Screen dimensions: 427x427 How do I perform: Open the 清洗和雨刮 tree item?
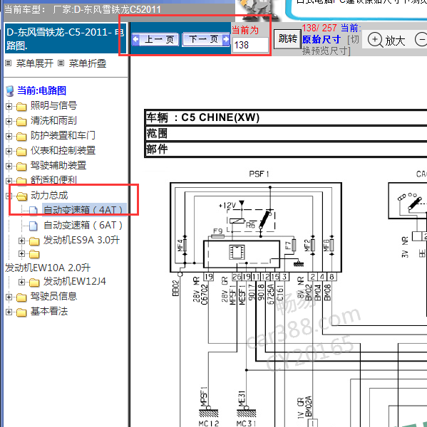(x=53, y=120)
